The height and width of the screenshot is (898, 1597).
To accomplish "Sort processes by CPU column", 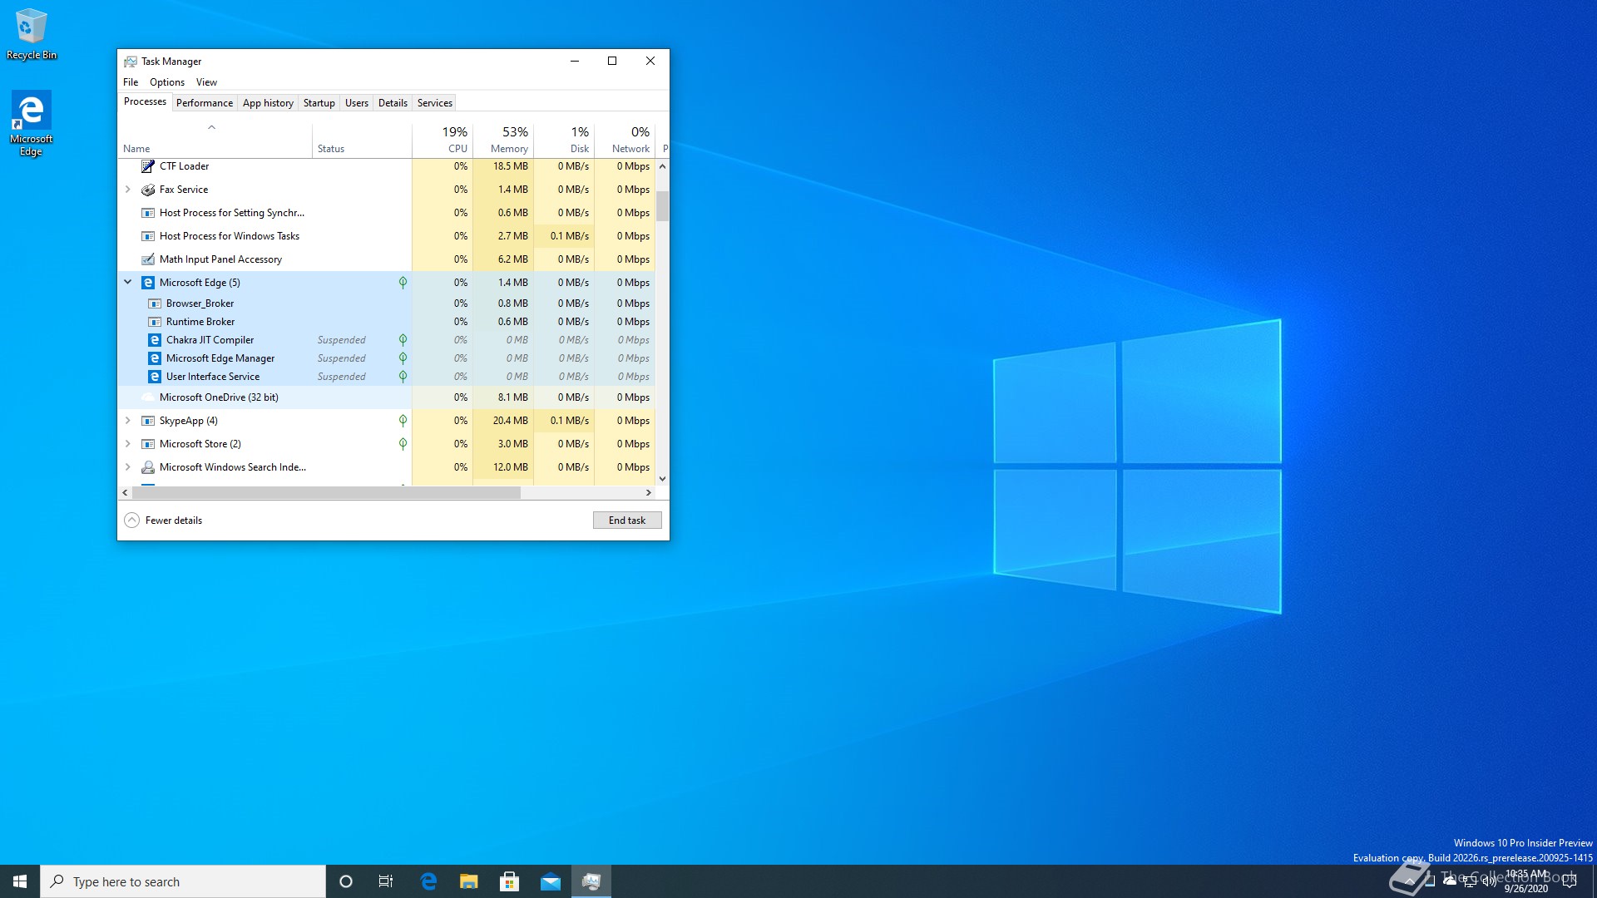I will [443, 141].
